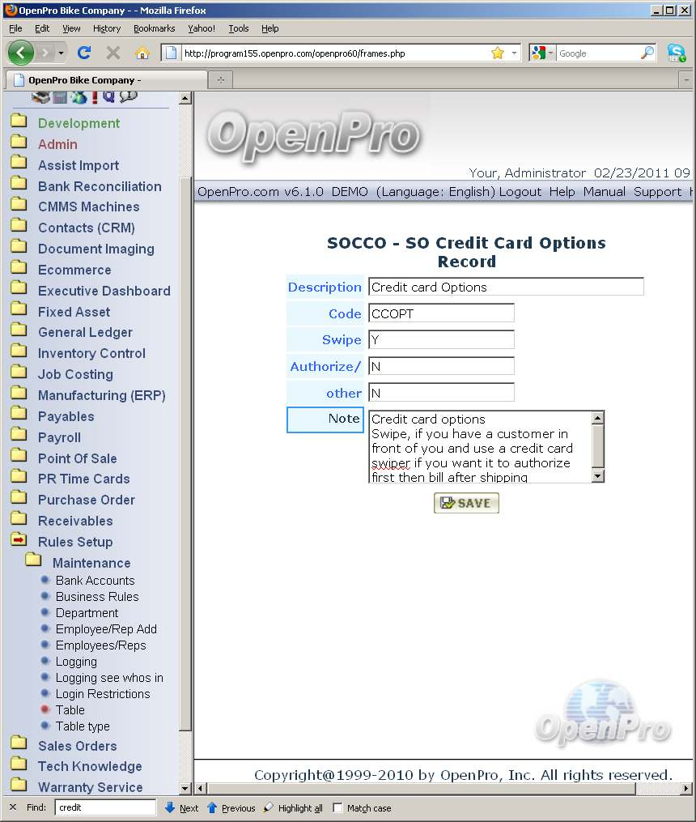This screenshot has height=822, width=696.
Task: Click the Find Next arrow icon
Action: click(x=170, y=807)
